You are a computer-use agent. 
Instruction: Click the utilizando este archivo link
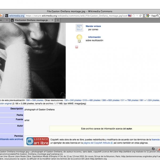click(11, 139)
